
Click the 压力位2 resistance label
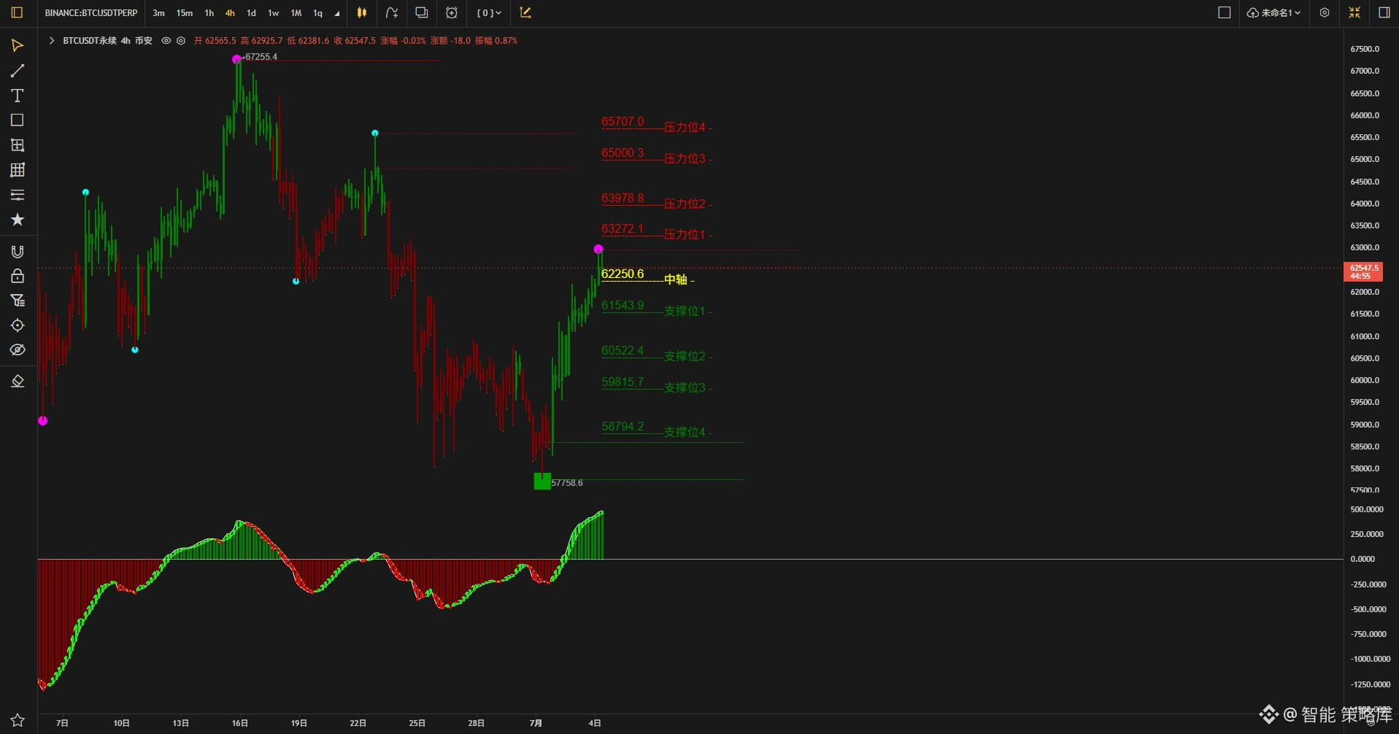coord(685,204)
